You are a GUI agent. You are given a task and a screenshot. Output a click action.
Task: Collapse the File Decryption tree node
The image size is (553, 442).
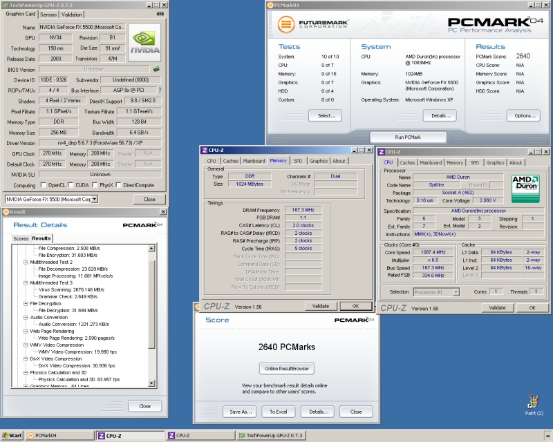(x=26, y=303)
